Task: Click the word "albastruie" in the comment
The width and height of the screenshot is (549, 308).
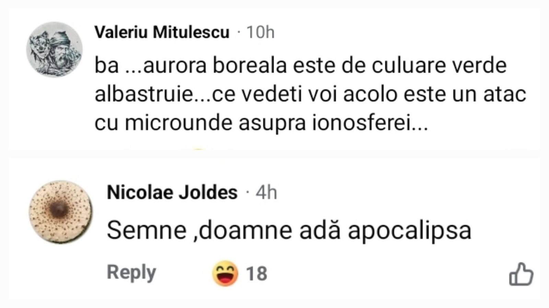Action: click(144, 94)
